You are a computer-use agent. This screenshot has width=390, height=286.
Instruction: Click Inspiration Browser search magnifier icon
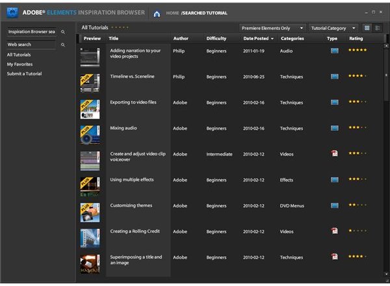63,32
